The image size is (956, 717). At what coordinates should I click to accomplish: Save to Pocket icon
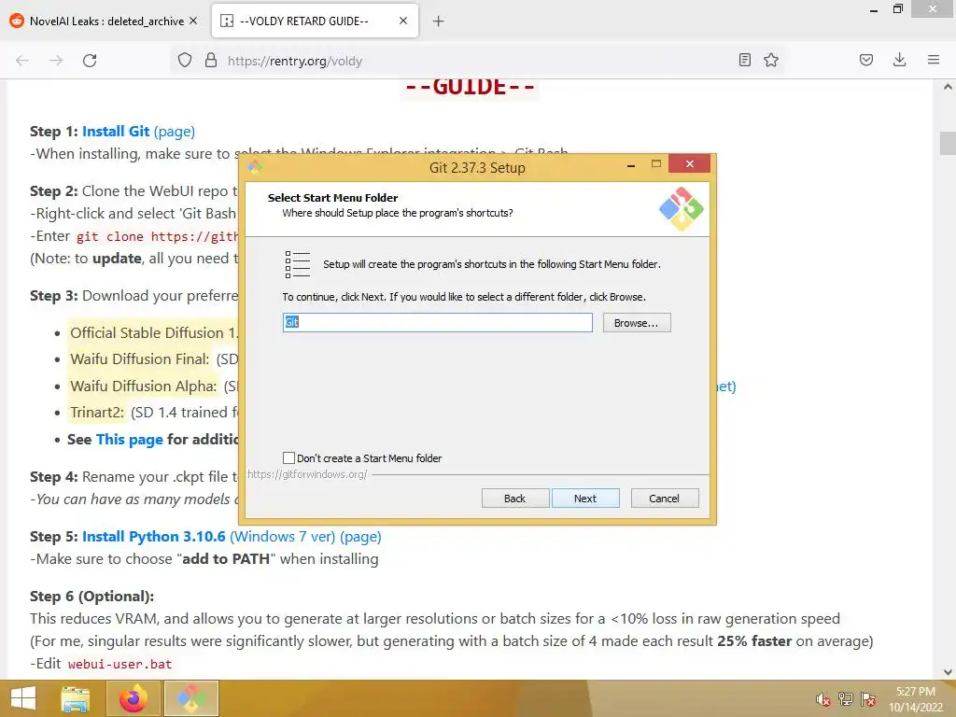866,60
